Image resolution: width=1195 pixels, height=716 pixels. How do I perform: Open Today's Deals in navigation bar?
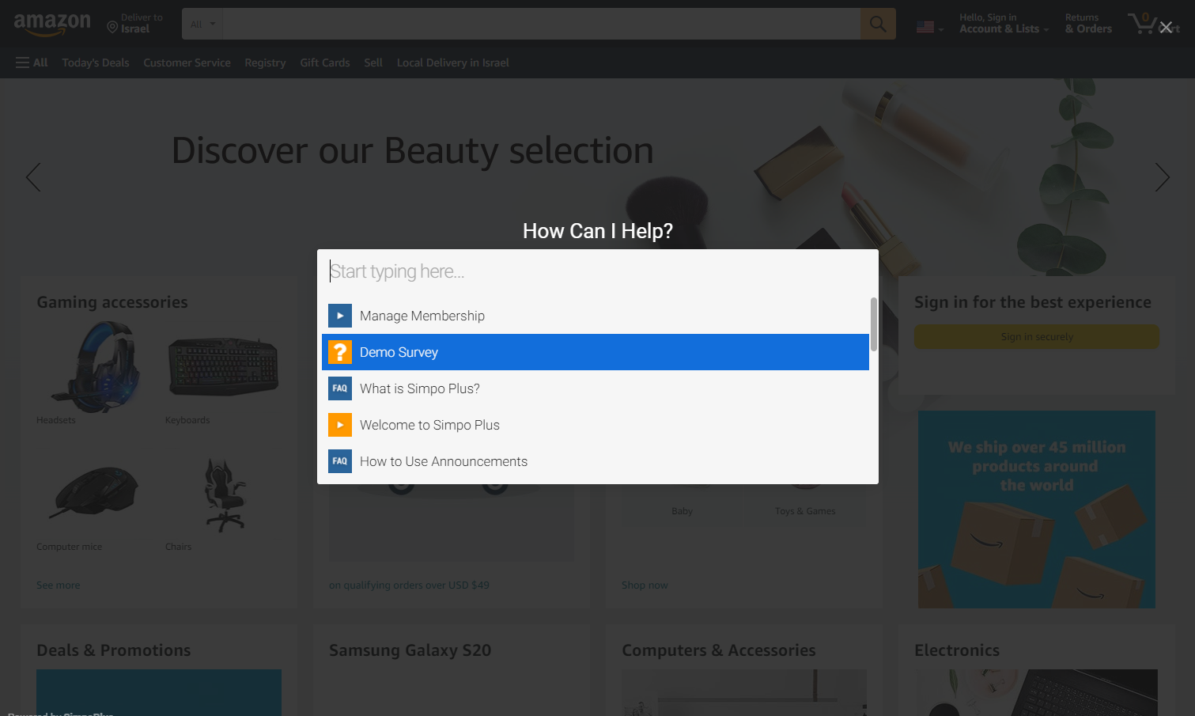point(96,63)
